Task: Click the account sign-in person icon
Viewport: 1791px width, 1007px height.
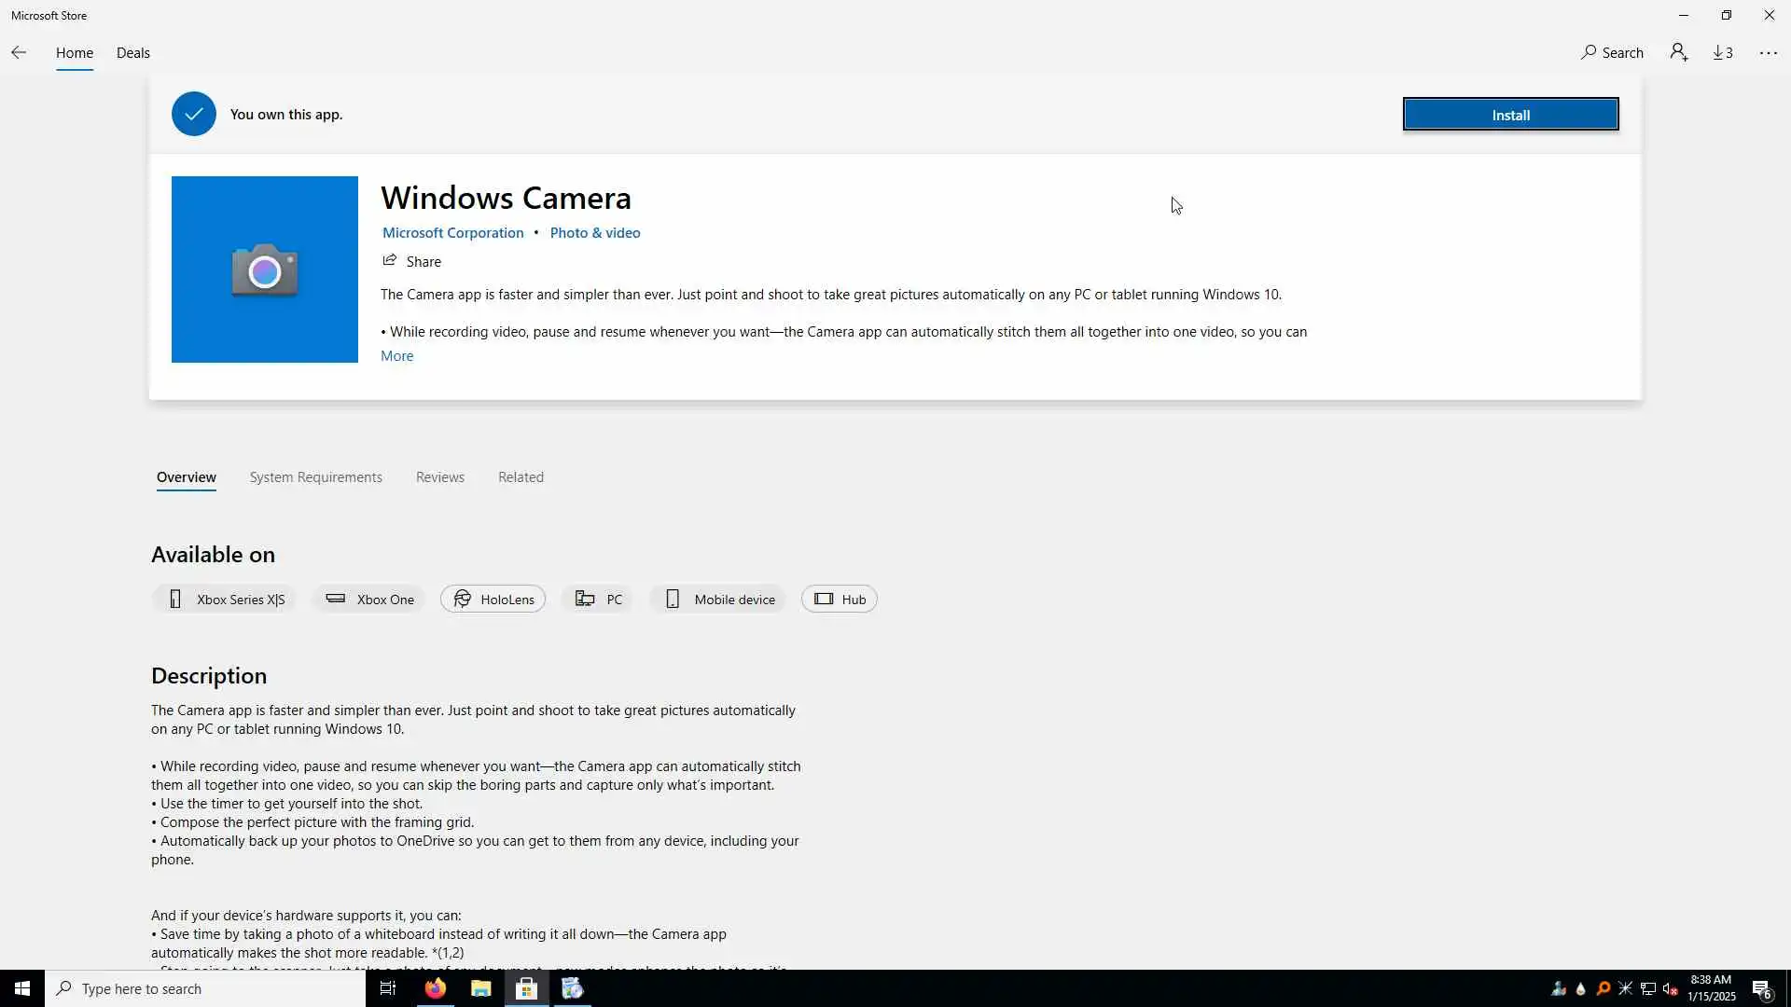Action: 1679,52
